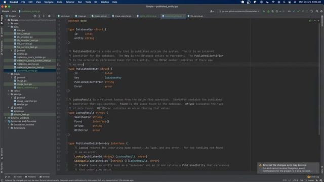The image size is (324, 182).
Task: Open the Event Log button
Action: click(313, 177)
